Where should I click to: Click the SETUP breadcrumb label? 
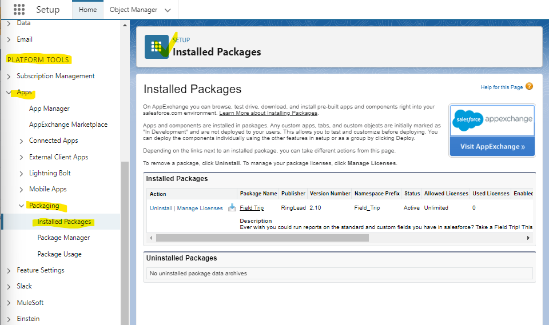point(181,40)
